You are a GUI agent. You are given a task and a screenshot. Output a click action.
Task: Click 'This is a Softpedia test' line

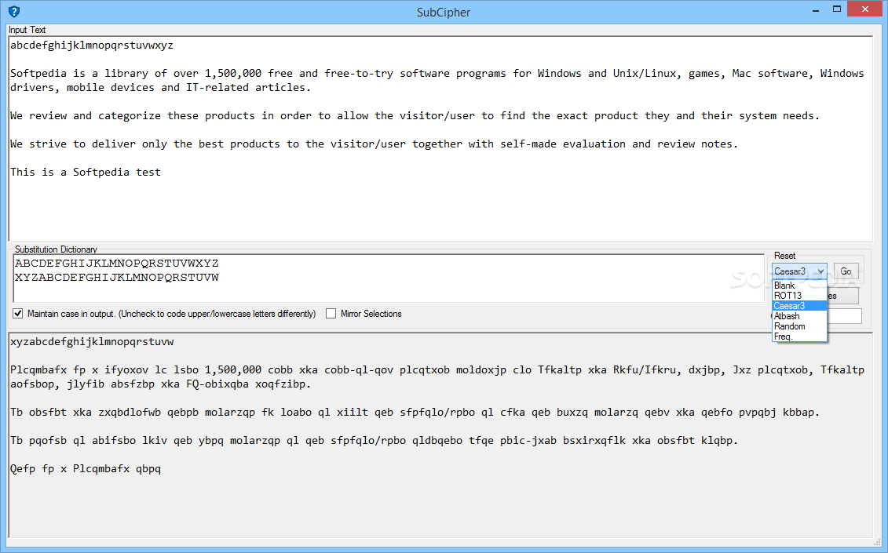pos(86,172)
